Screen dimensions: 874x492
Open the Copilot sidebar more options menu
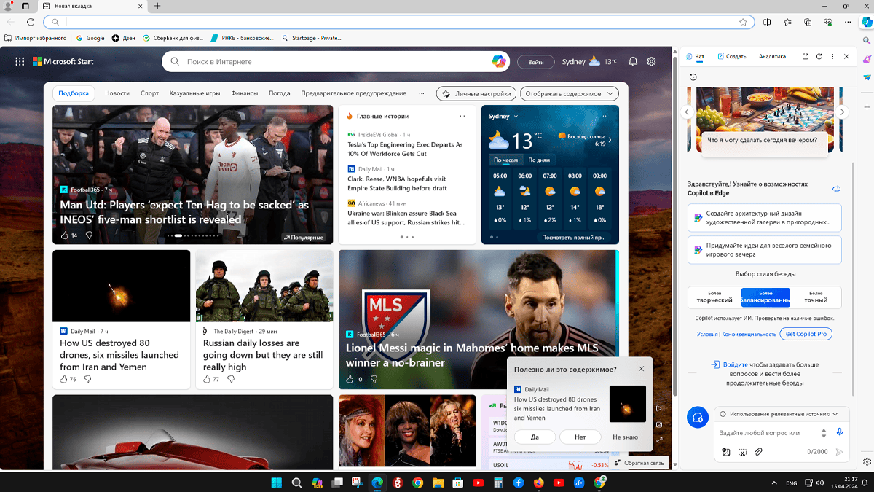pyautogui.click(x=832, y=56)
